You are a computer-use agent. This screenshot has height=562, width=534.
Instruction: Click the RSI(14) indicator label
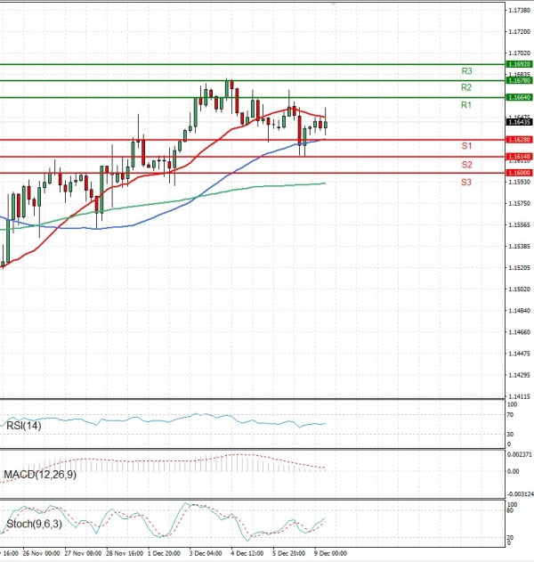24,427
